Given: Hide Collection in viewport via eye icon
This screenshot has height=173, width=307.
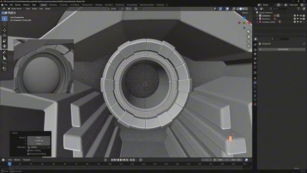Looking at the screenshot, I should pos(301,16).
